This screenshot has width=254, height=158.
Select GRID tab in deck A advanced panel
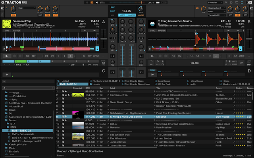(103, 65)
